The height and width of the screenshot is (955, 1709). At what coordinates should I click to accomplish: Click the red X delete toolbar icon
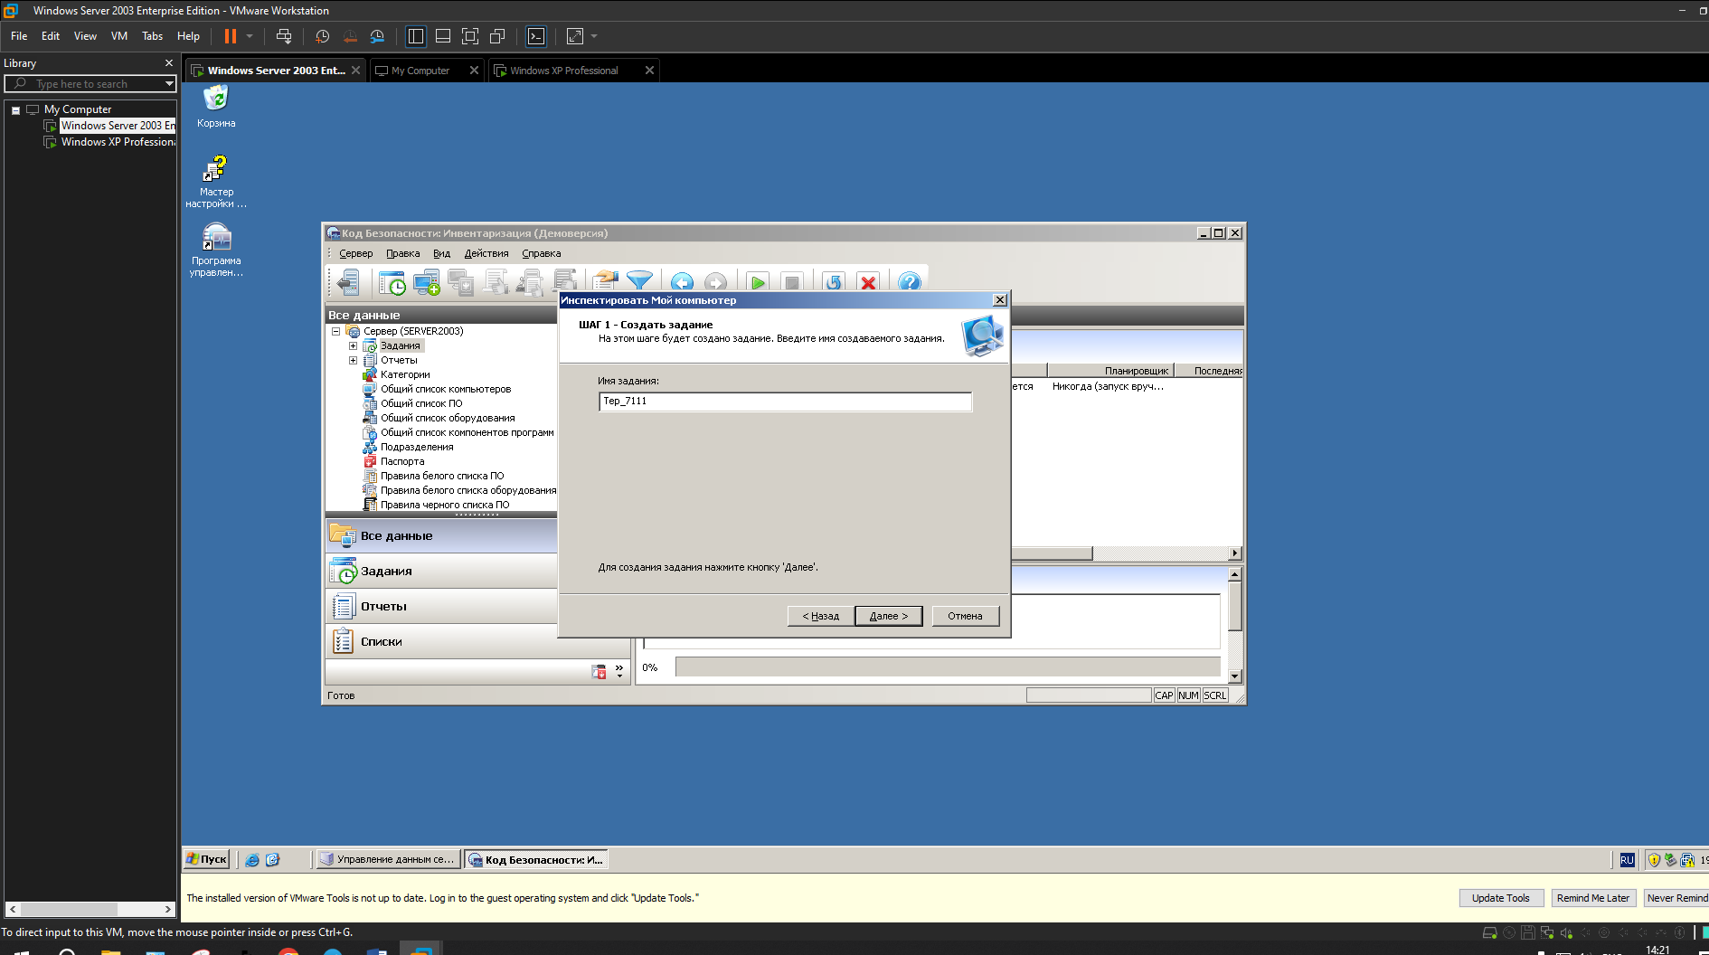pyautogui.click(x=868, y=283)
